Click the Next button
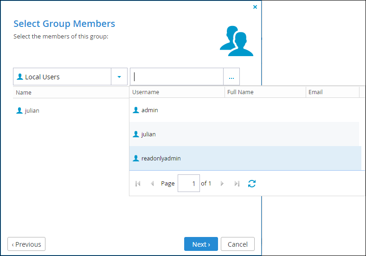 point(201,244)
